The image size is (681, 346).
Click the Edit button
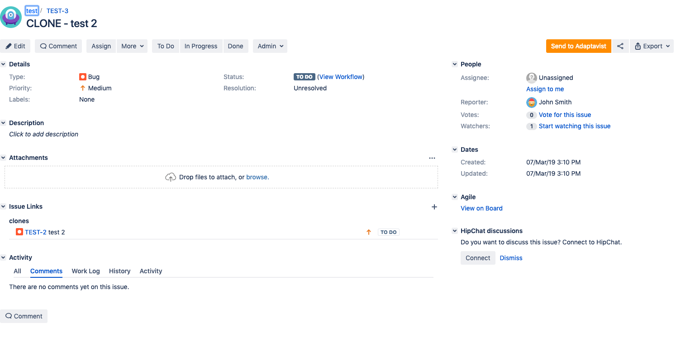[15, 46]
